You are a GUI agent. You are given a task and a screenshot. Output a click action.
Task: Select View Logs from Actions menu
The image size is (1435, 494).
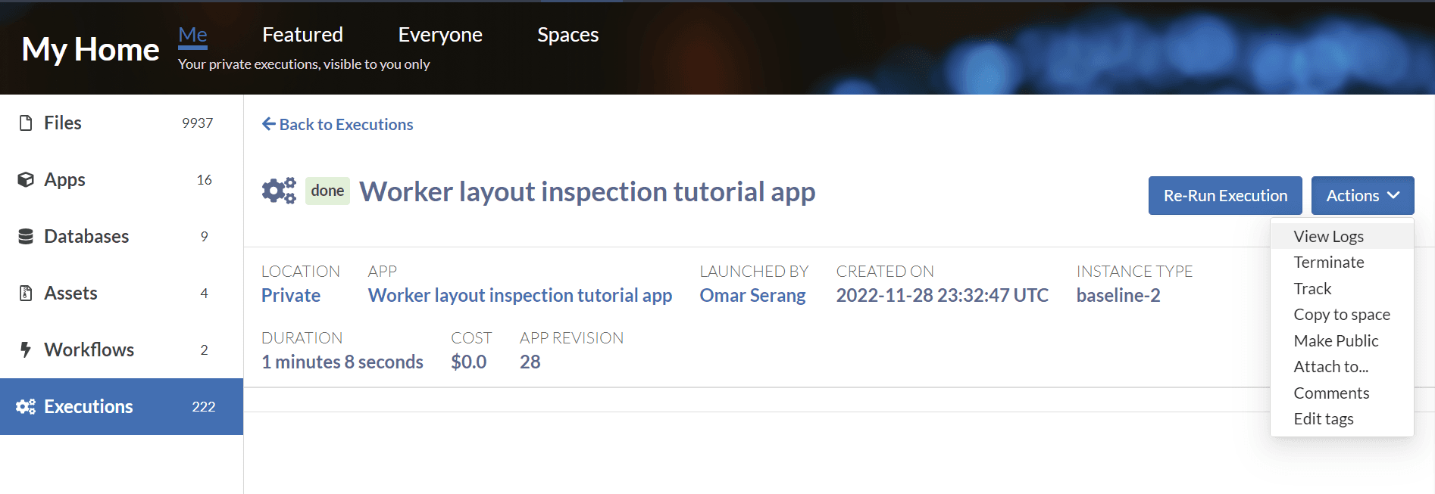tap(1328, 236)
